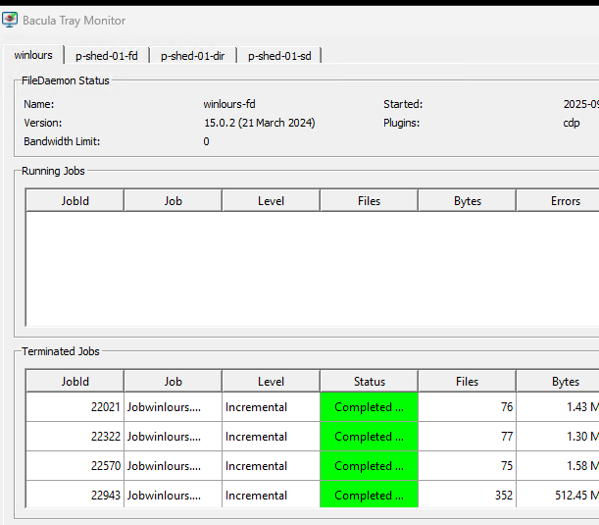Open the p-shed-01-fd tab

pos(107,56)
